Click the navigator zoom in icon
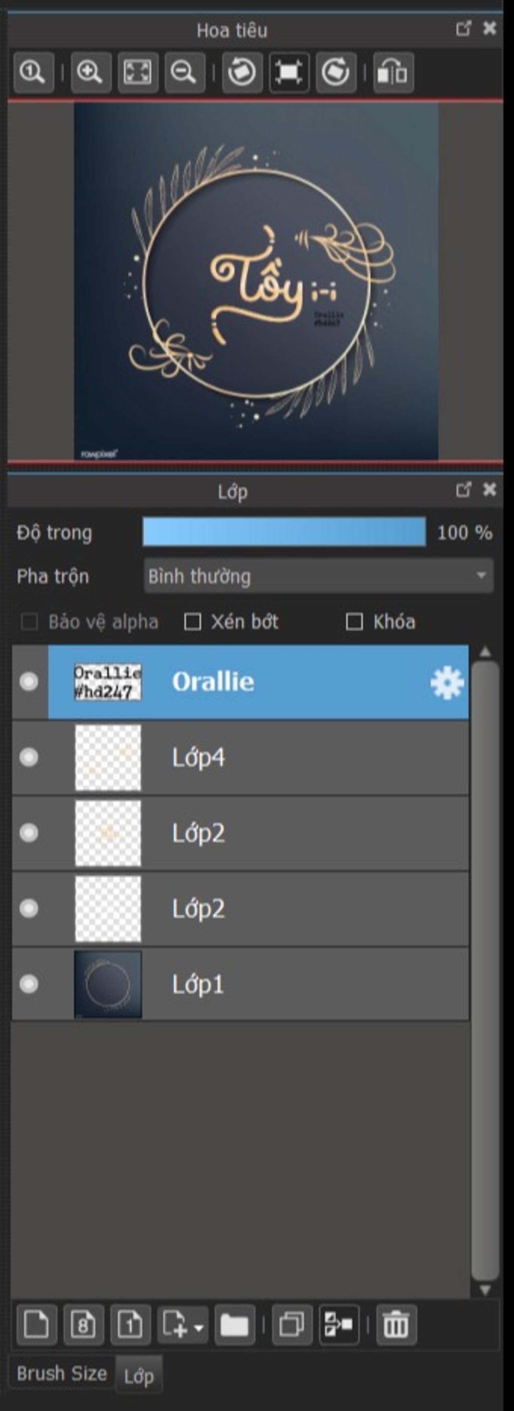Viewport: 514px width, 1411px height. pos(91,72)
